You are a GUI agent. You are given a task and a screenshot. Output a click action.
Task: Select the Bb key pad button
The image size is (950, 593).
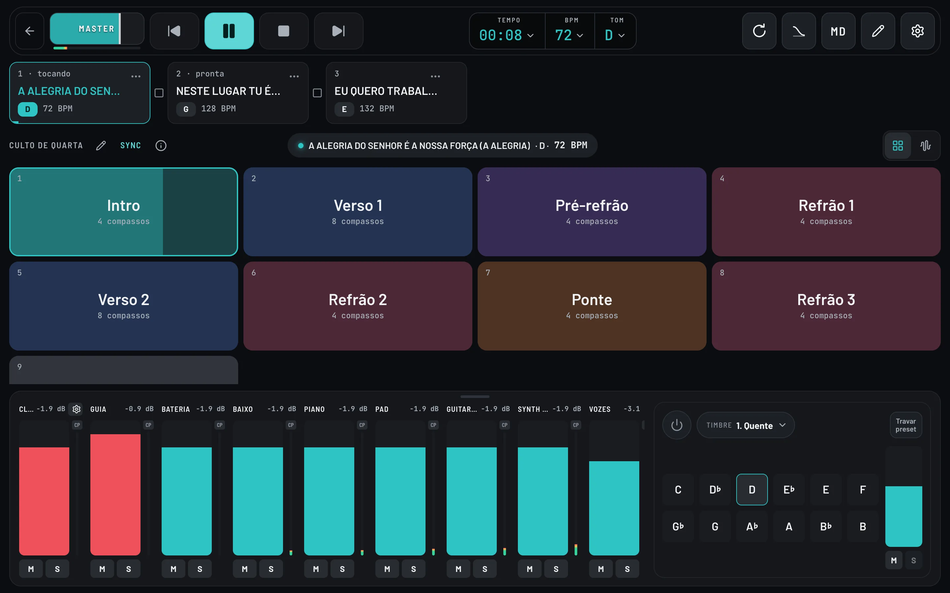[x=826, y=526]
